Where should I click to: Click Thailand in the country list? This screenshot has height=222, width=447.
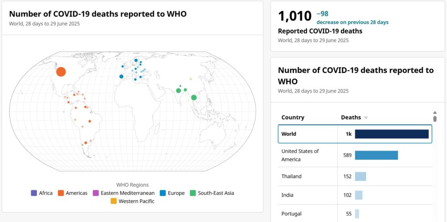292,176
